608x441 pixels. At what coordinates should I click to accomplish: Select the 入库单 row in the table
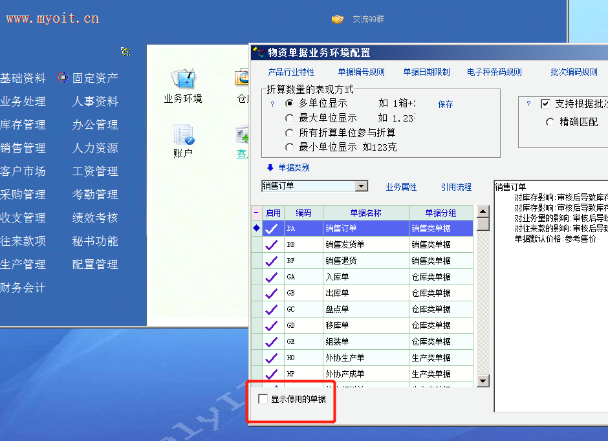point(365,277)
